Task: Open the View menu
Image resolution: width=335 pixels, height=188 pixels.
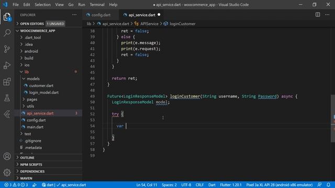Action: click(59, 5)
